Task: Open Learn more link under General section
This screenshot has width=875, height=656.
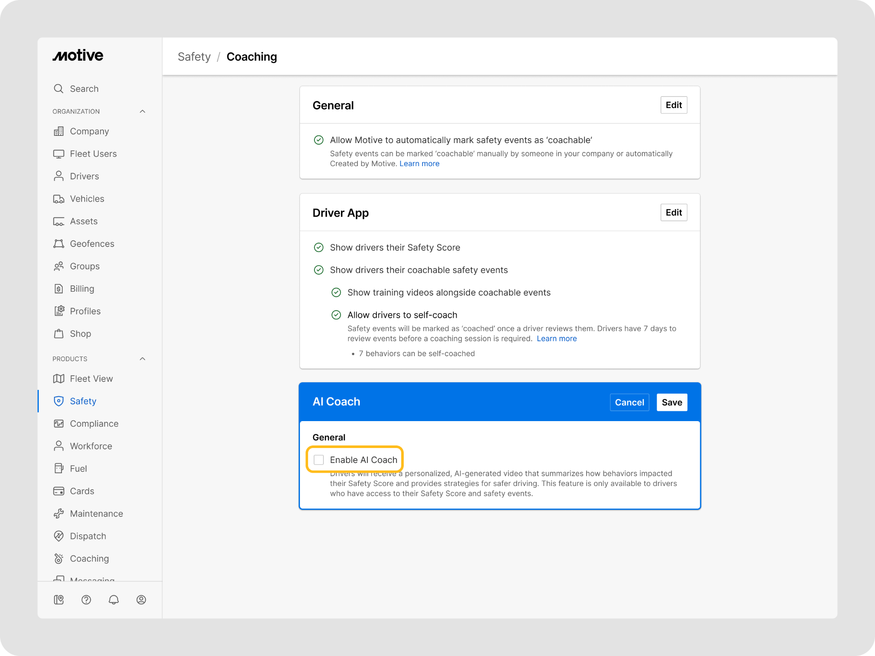Action: pos(420,164)
